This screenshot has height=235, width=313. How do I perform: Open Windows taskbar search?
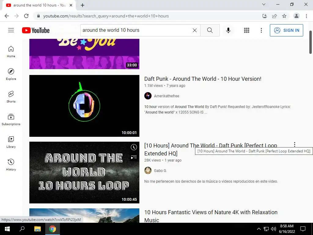pos(22,229)
